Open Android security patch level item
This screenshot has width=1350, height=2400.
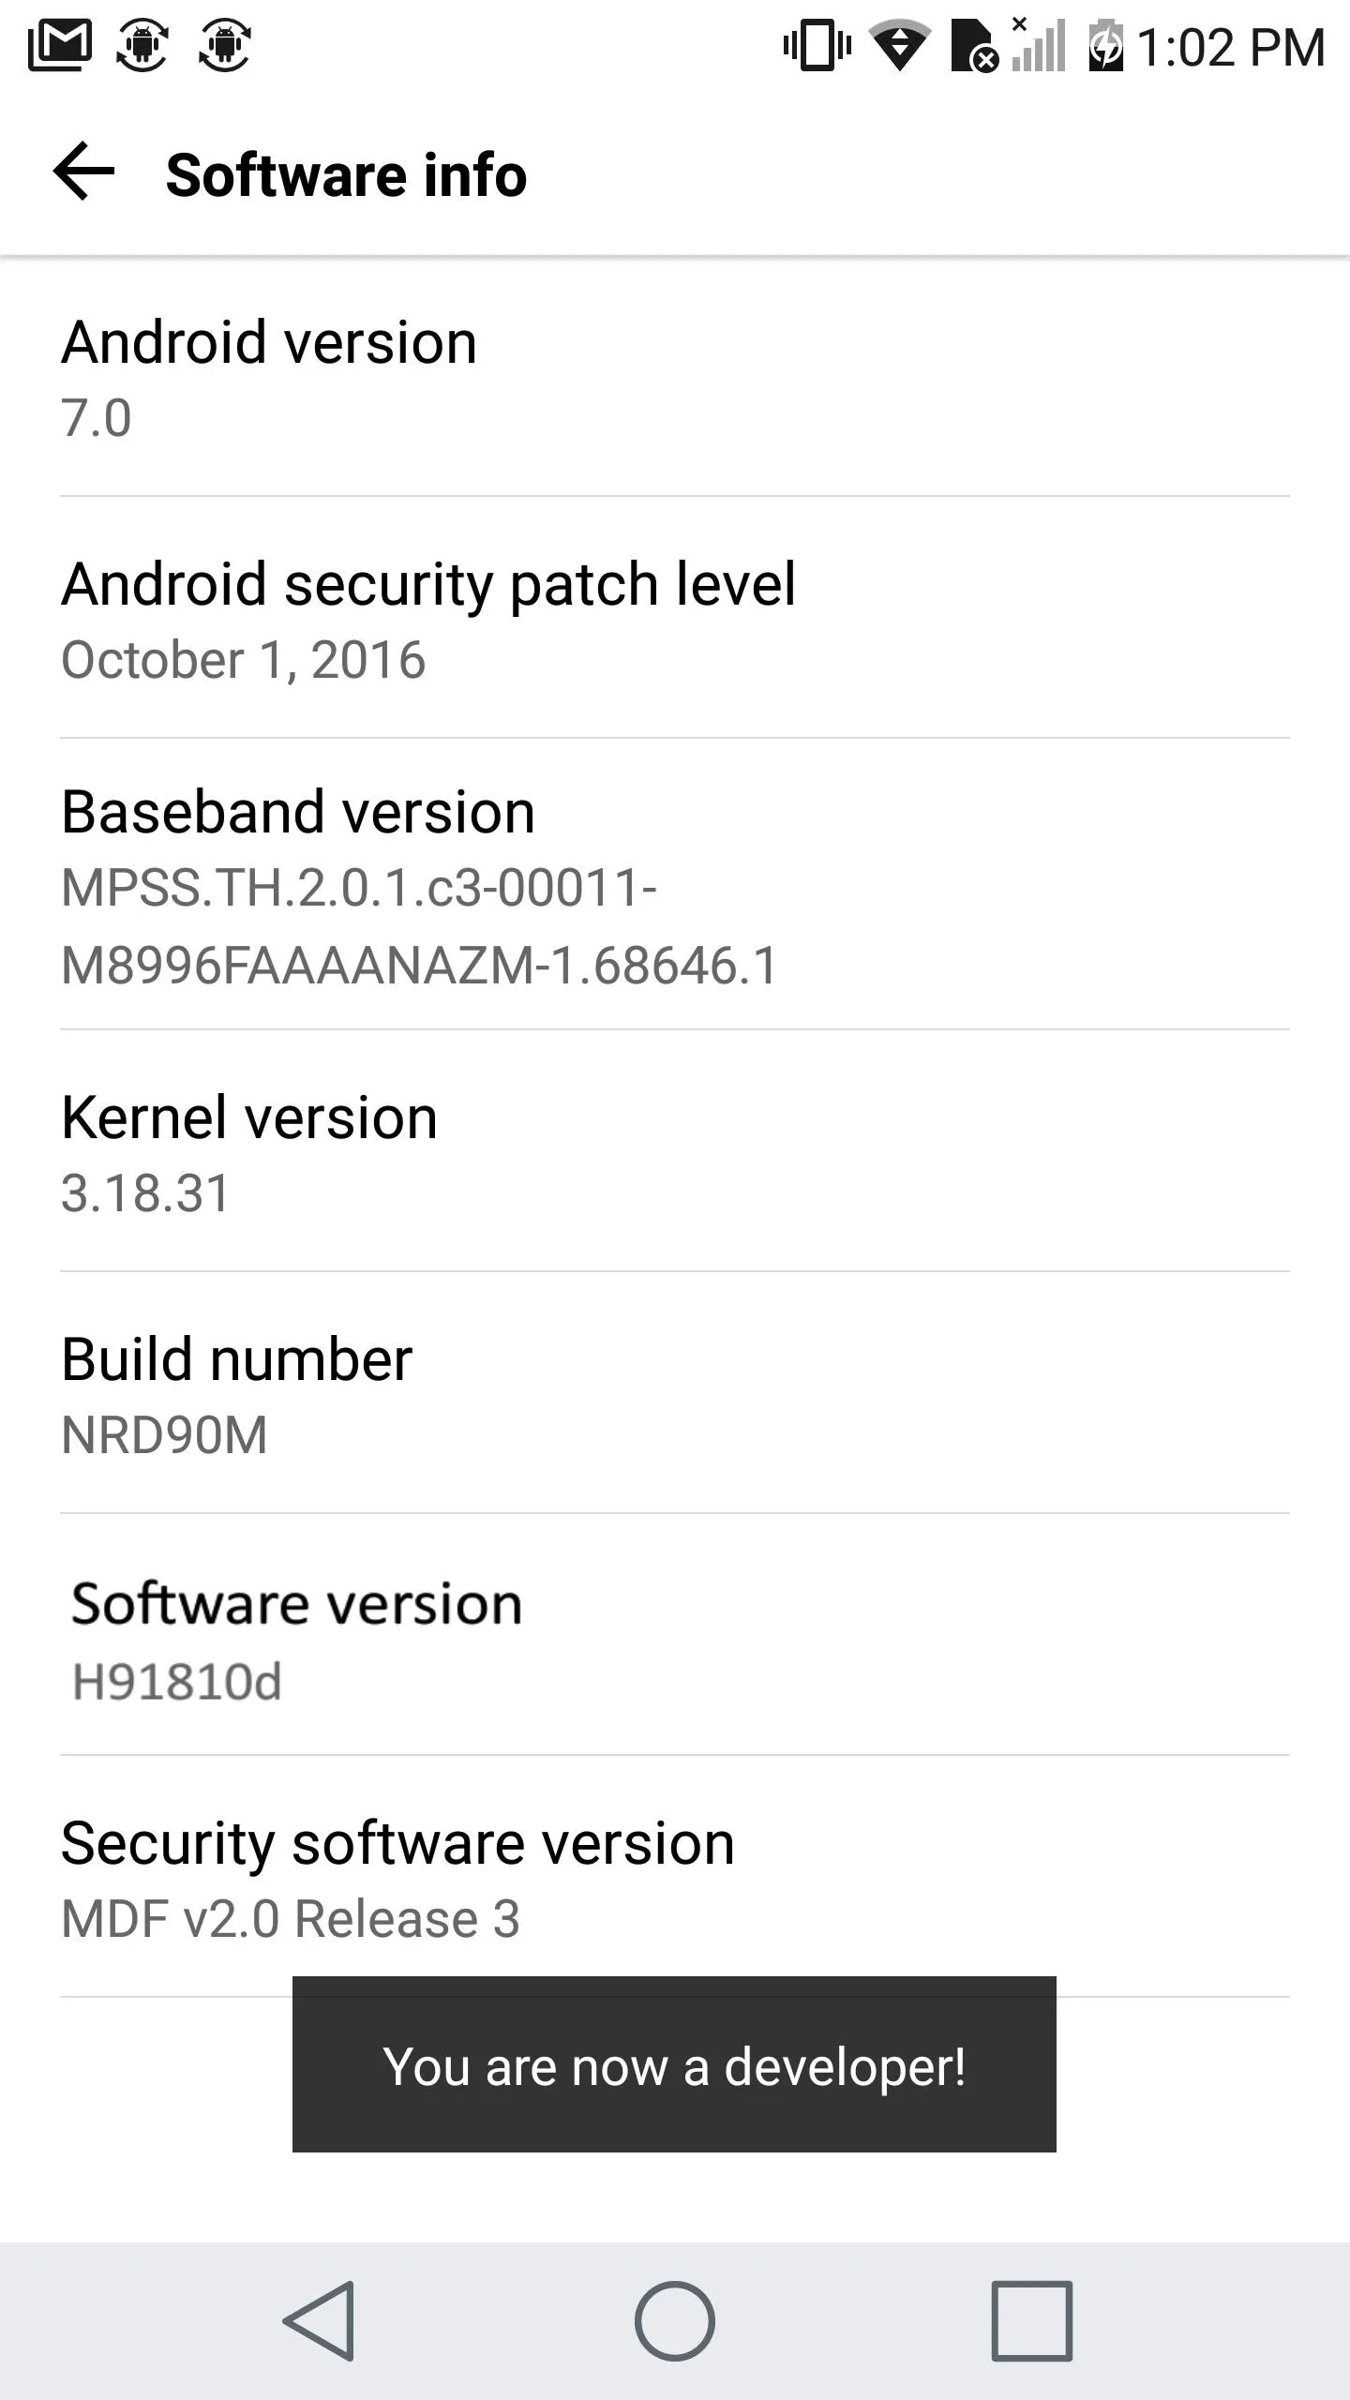(x=675, y=618)
